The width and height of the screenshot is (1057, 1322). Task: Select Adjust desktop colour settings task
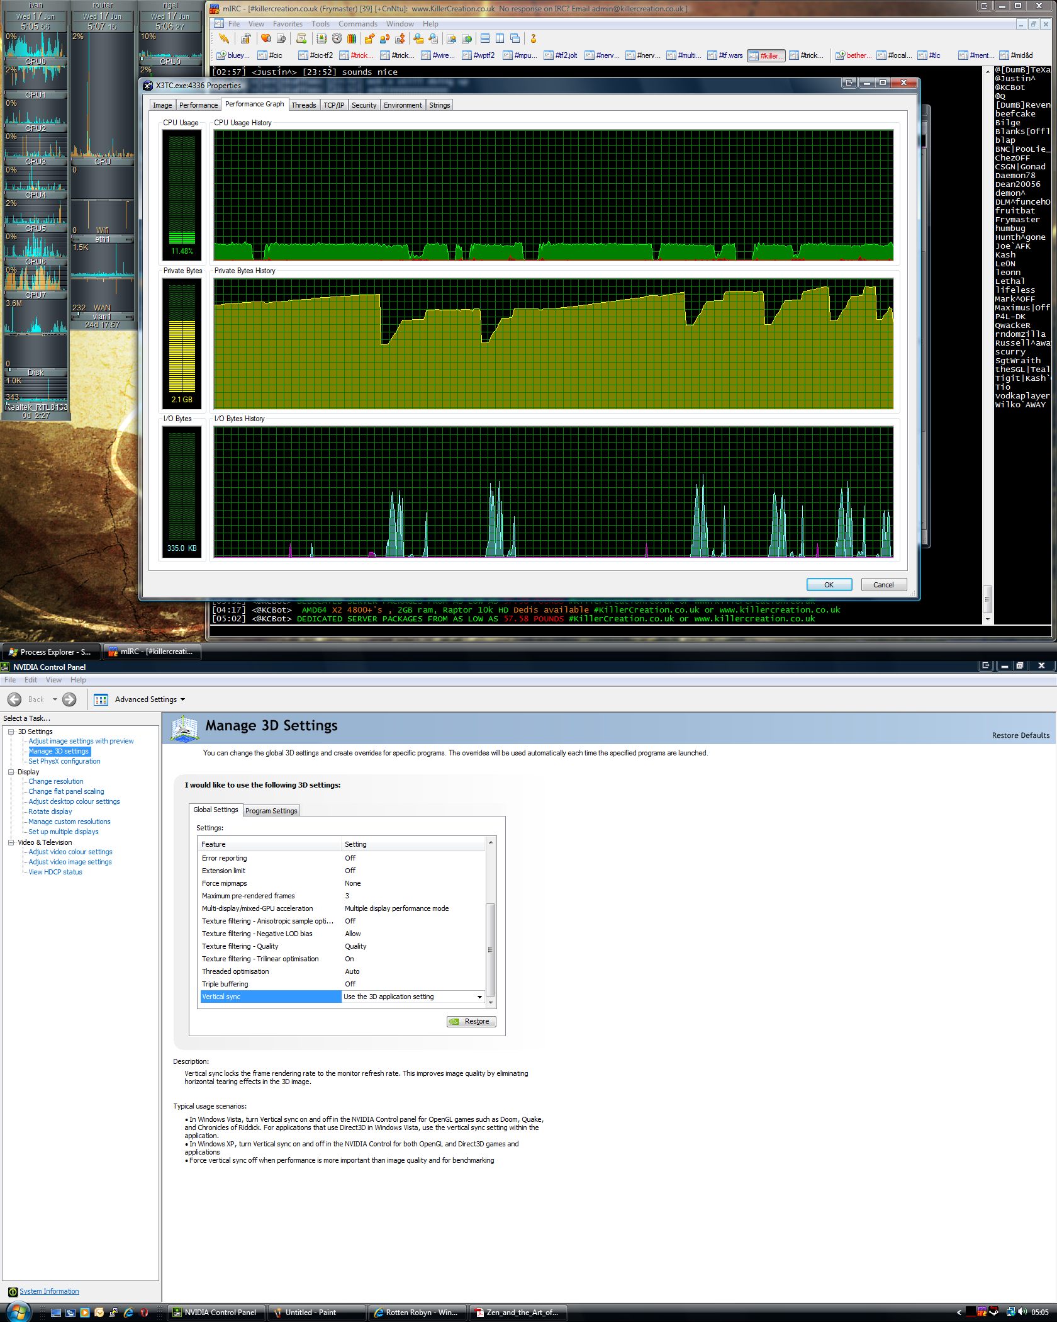(x=74, y=801)
